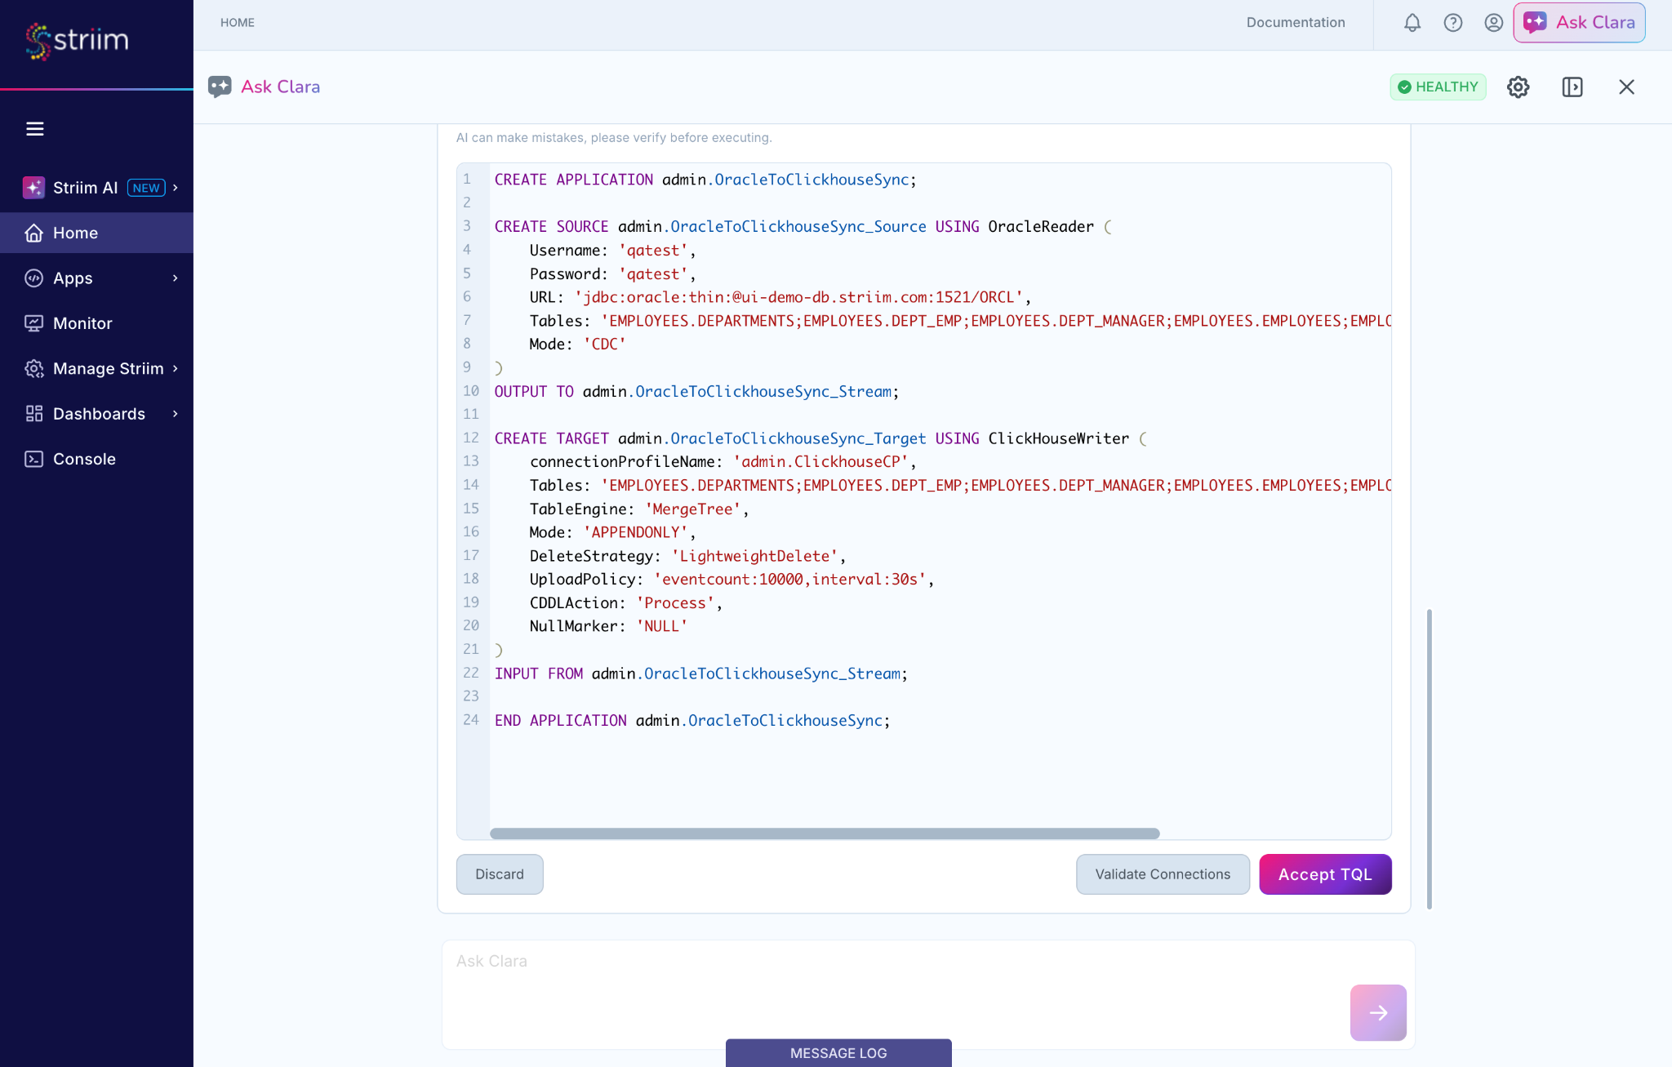Open Striim AI sparkle icon
The image size is (1672, 1067).
pyautogui.click(x=33, y=187)
